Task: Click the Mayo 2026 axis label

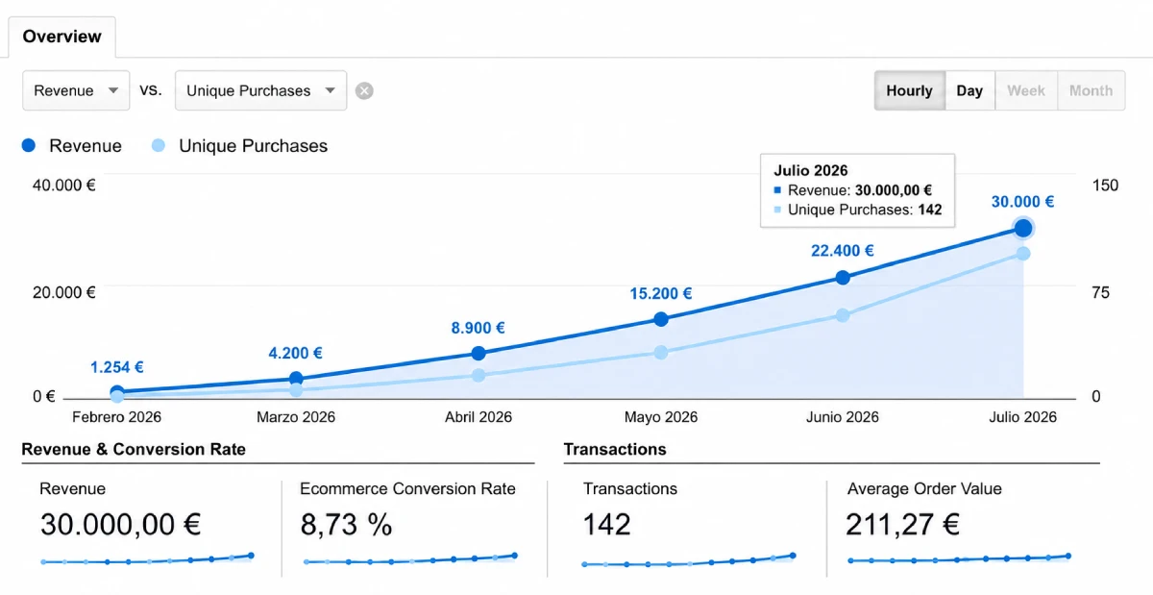Action: 661,417
